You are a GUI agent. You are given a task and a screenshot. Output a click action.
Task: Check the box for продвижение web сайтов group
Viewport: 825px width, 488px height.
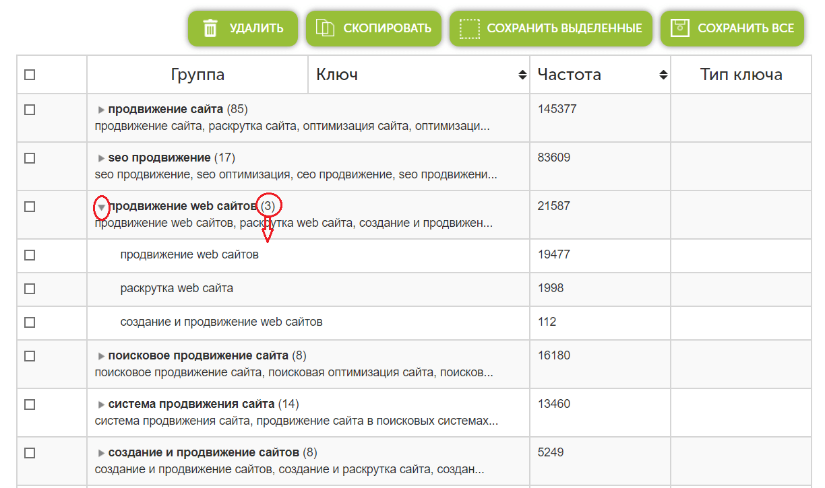(30, 207)
